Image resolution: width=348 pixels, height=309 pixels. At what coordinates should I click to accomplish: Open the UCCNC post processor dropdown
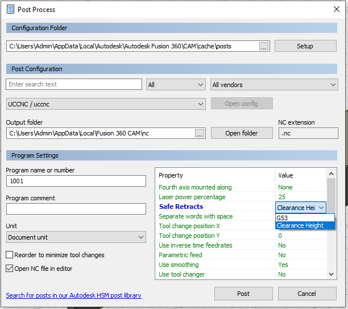[x=106, y=104]
